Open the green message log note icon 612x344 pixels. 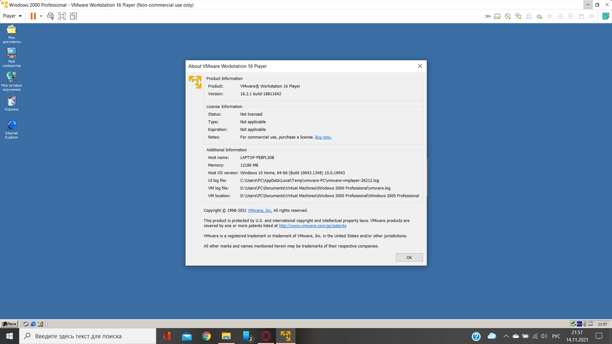[x=606, y=16]
